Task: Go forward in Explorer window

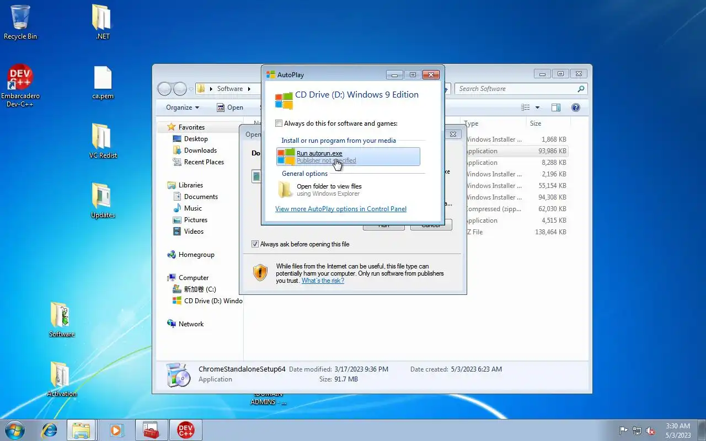Action: (180, 89)
